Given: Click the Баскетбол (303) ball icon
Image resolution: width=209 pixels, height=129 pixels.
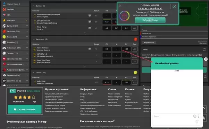Looking at the screenshot, I should (4, 31).
